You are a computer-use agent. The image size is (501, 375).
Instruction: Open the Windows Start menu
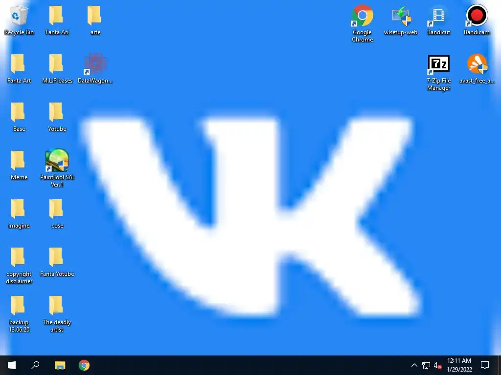pyautogui.click(x=12, y=365)
